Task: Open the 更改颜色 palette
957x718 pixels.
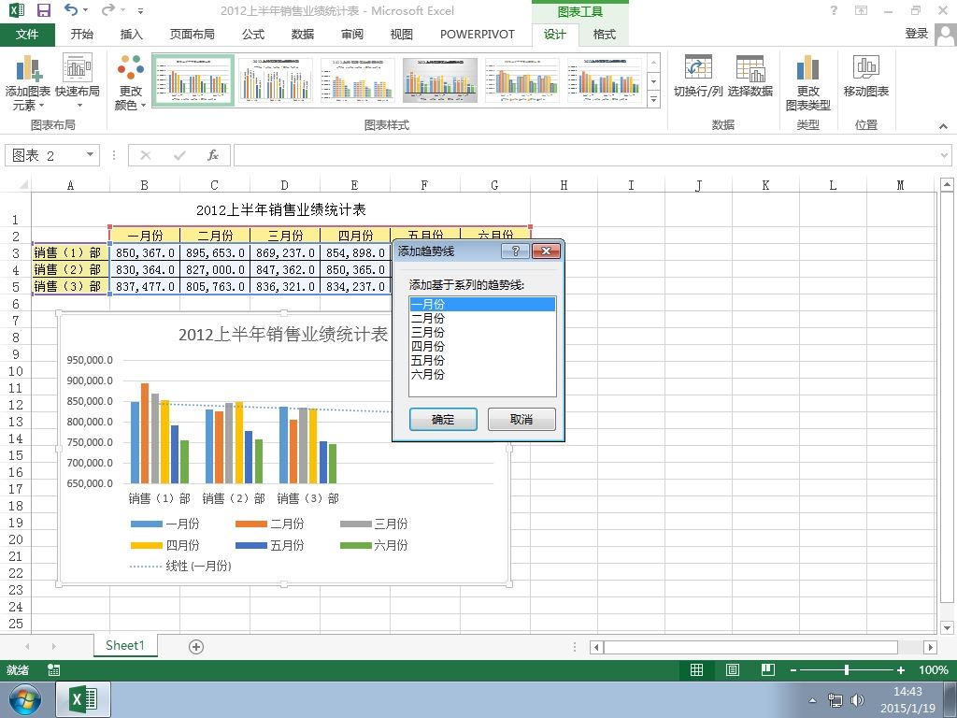Action: pos(130,82)
